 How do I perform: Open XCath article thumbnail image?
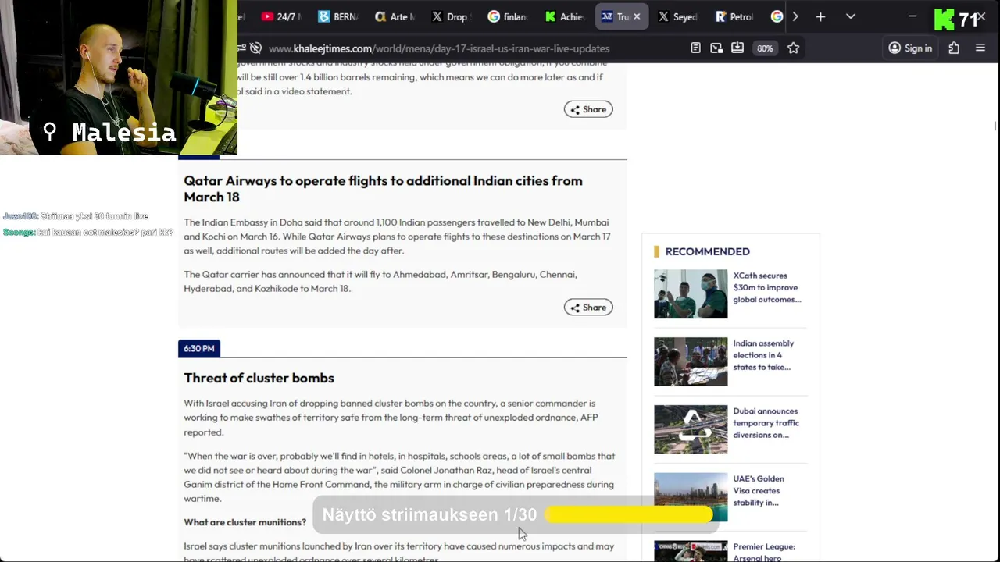click(691, 294)
